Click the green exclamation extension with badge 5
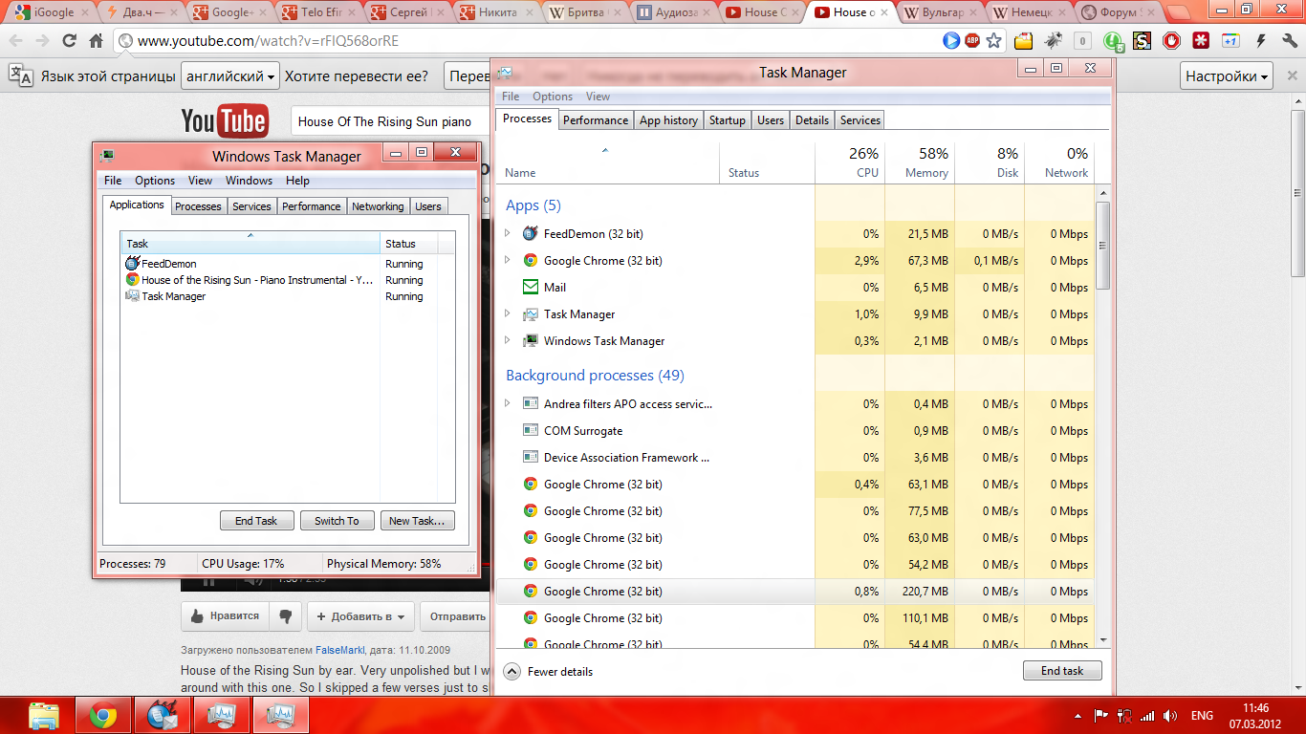1306x734 pixels. click(x=1113, y=41)
